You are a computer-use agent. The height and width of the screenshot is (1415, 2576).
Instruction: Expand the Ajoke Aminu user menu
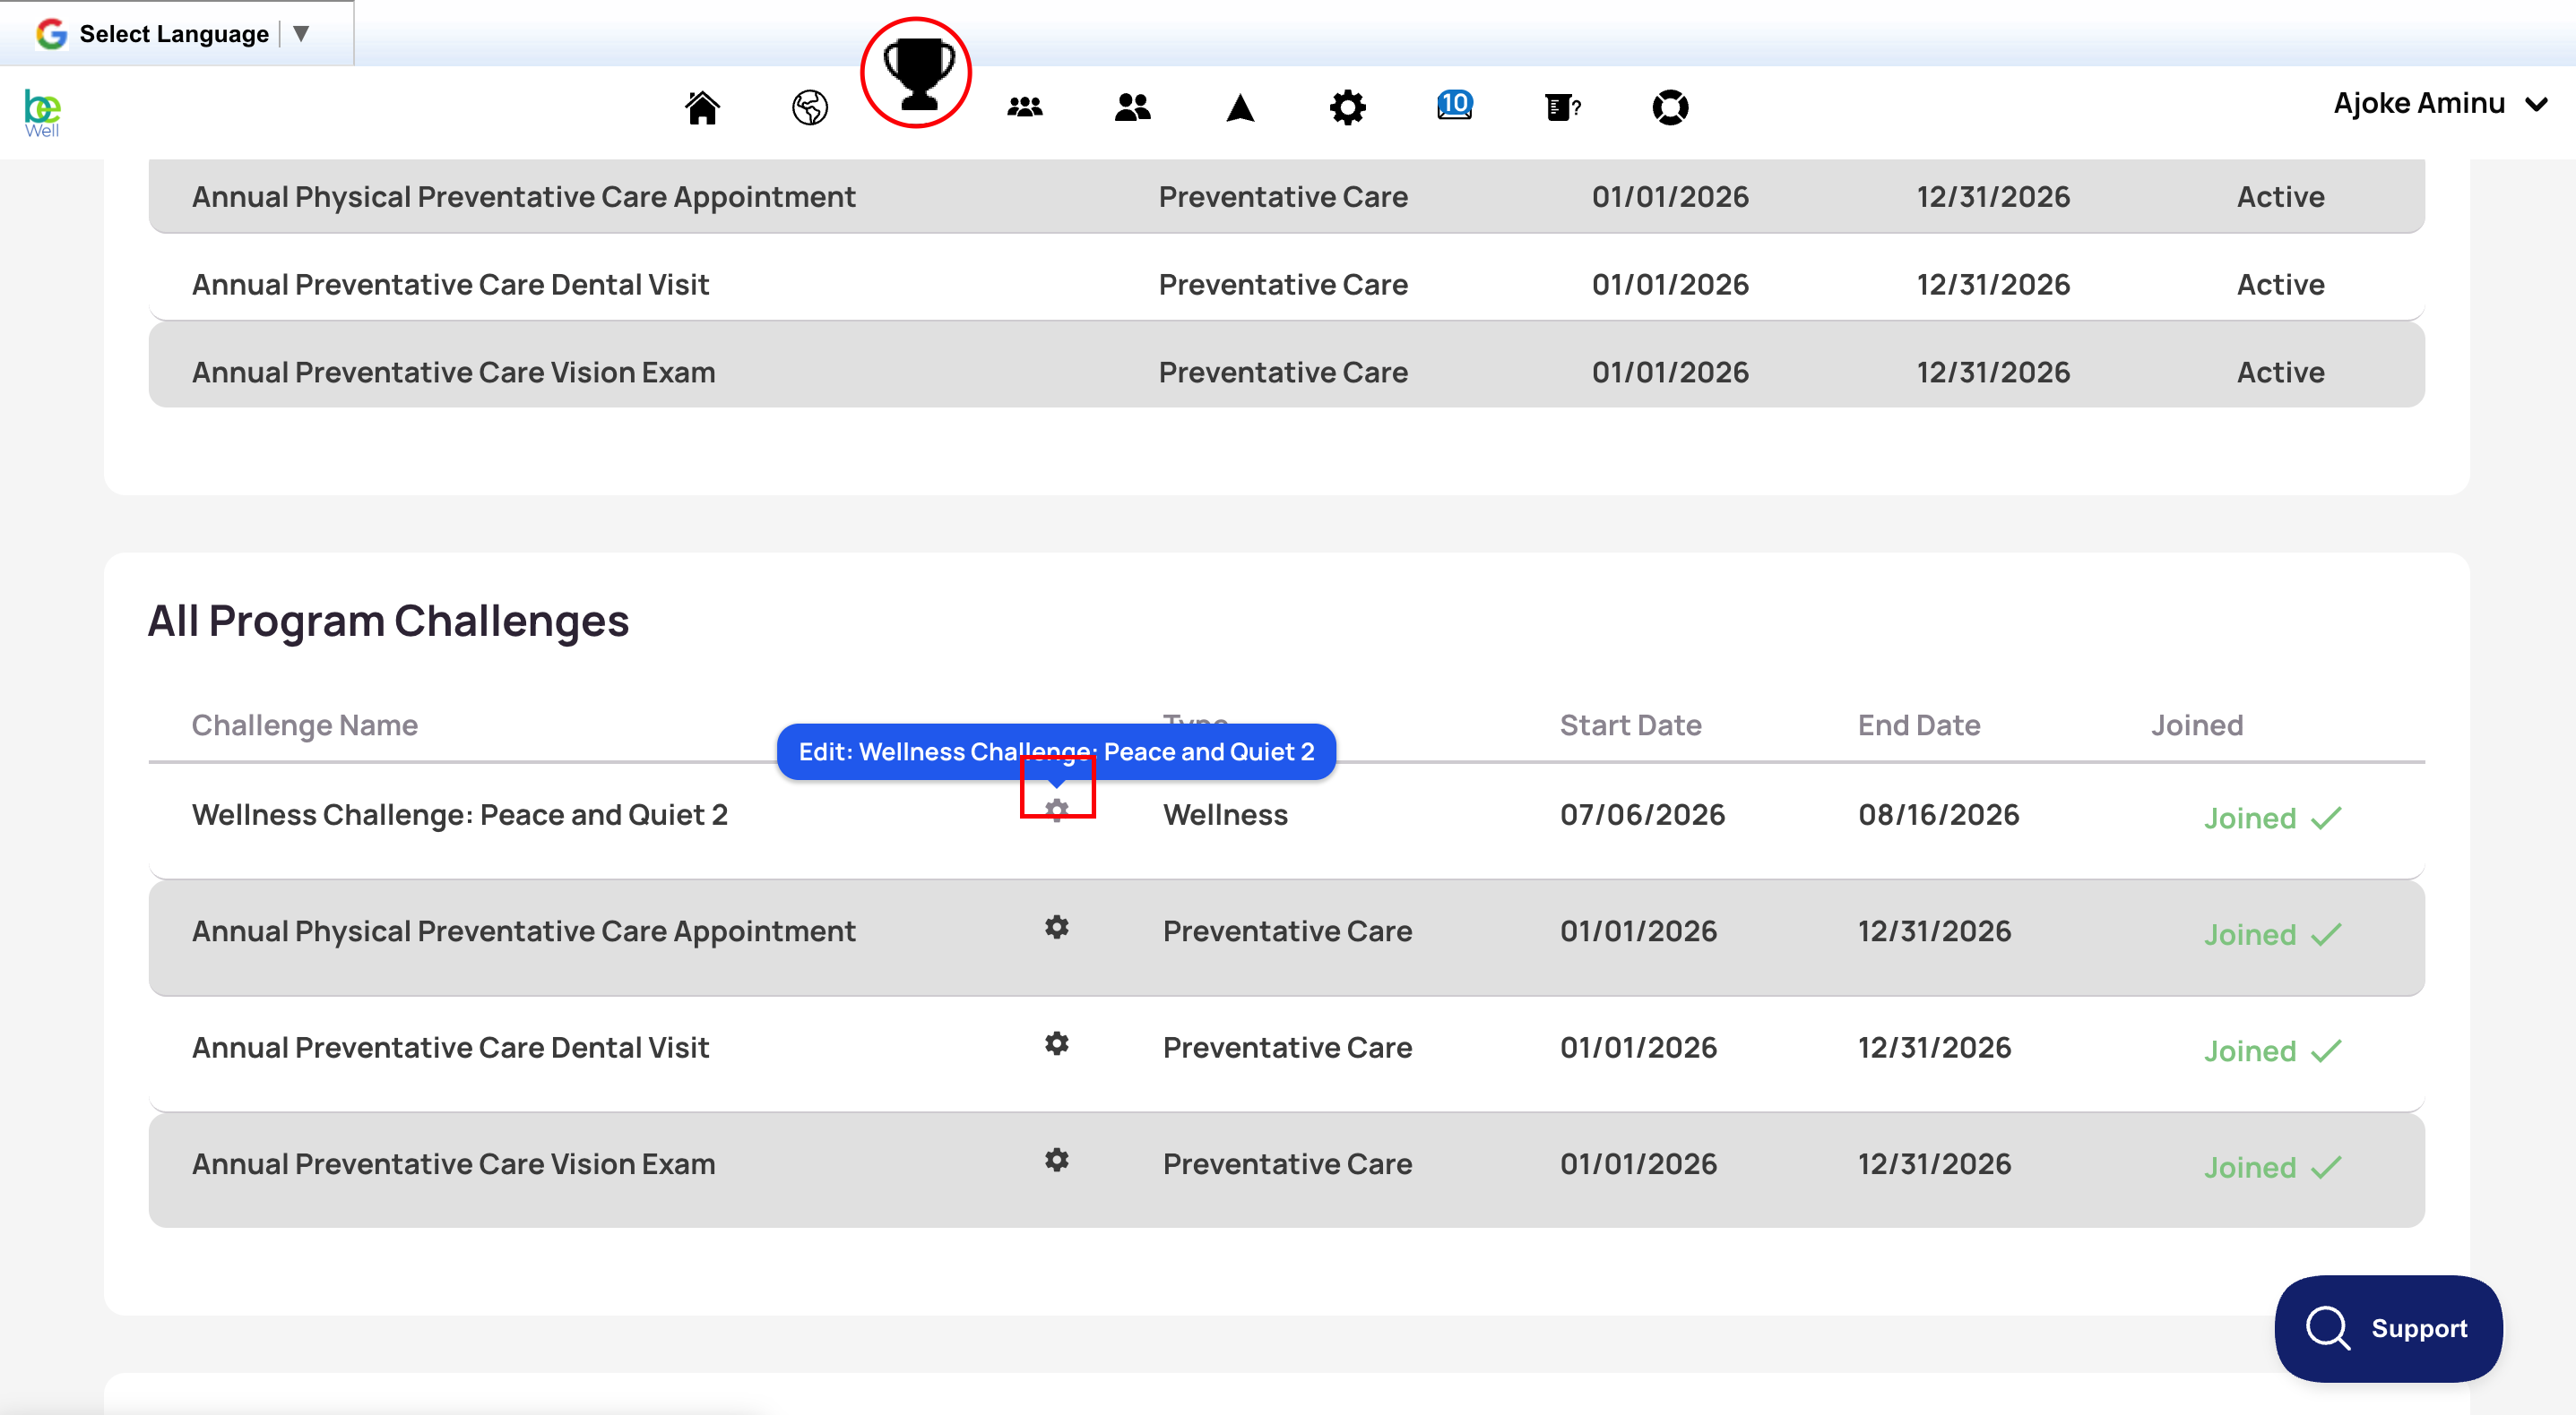click(2440, 103)
